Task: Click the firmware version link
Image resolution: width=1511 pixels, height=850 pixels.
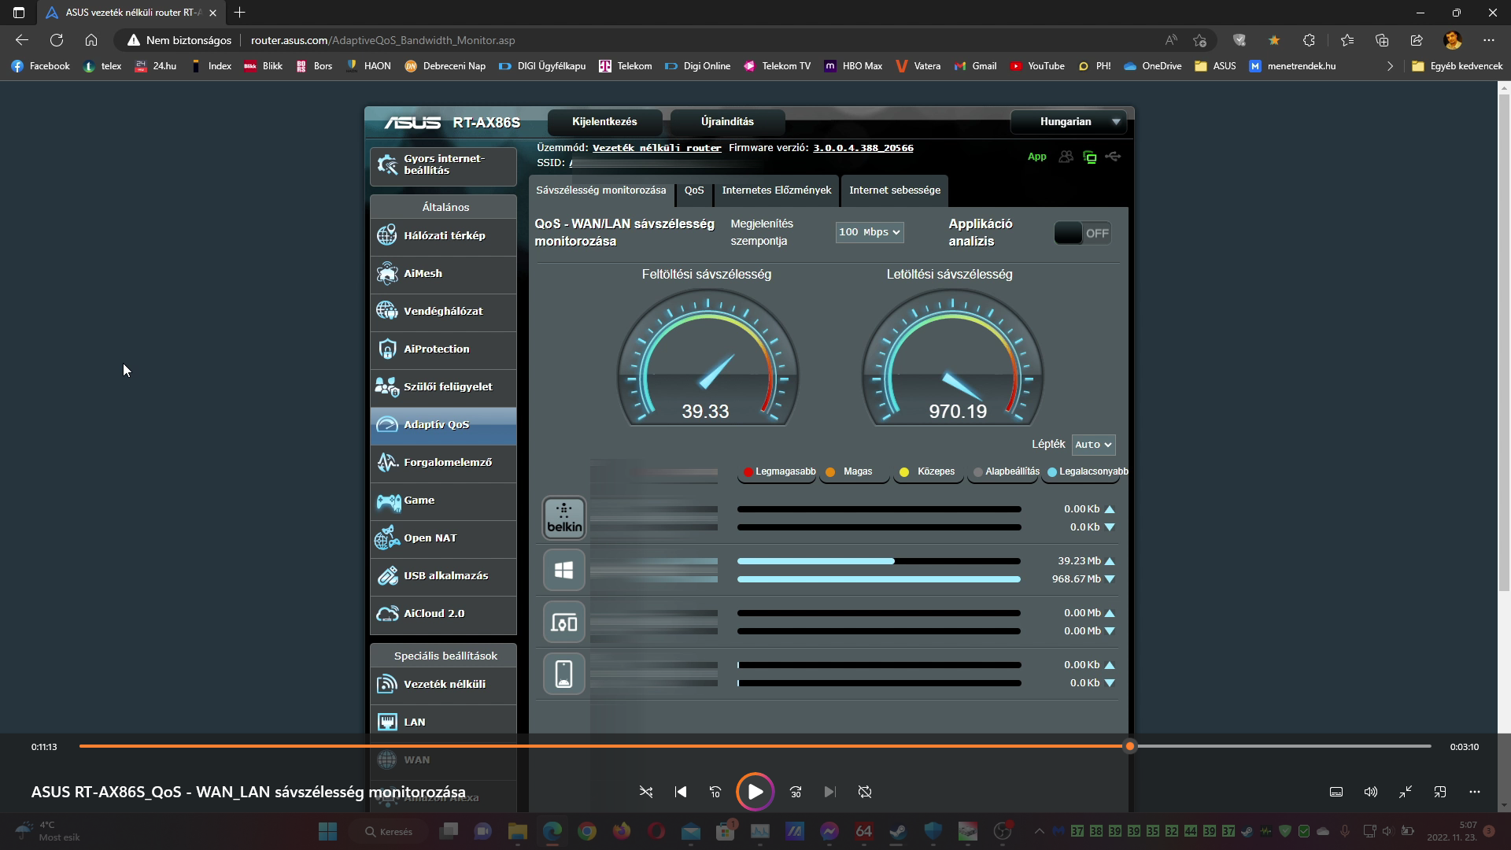Action: pos(863,148)
